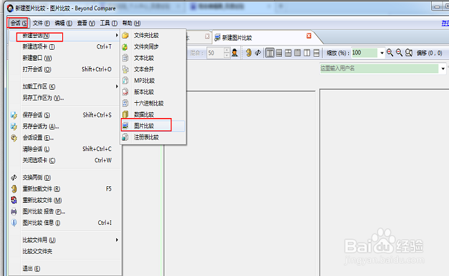Select the two-column layout icon before the last
Viewport: 449px width, 276px height.
(x=307, y=52)
